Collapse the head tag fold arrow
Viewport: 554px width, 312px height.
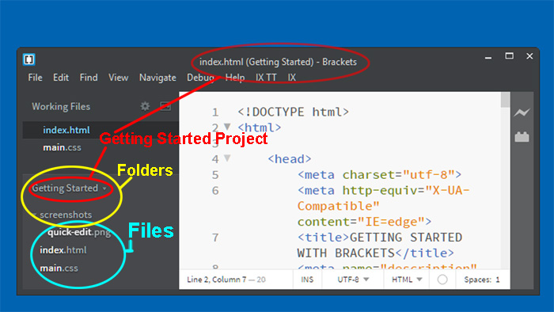pos(228,158)
